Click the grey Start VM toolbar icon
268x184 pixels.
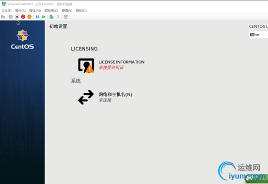11,17
